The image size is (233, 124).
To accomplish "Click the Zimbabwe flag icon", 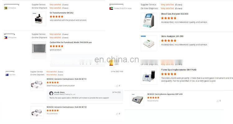I will (6, 8).
